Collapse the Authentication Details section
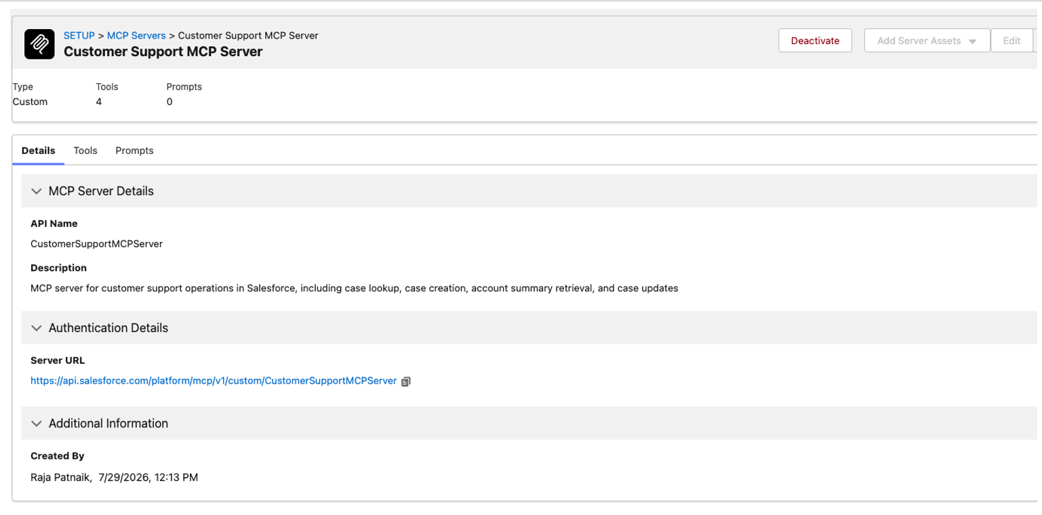 pos(37,328)
